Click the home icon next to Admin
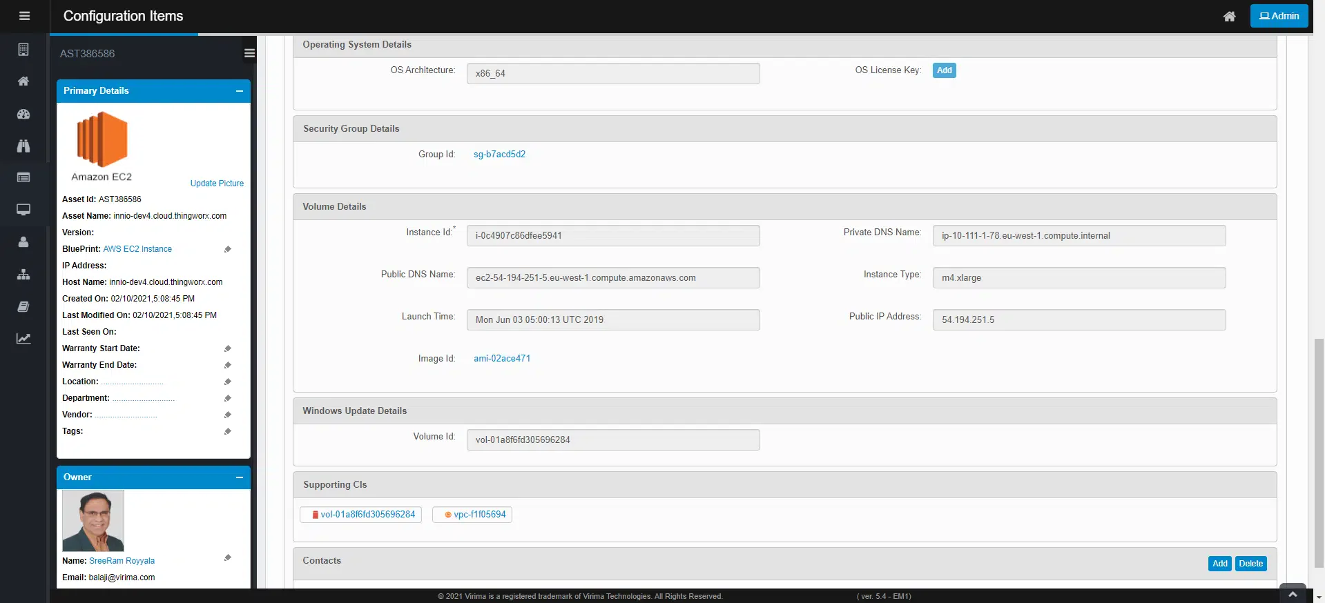This screenshot has height=603, width=1325. click(x=1229, y=17)
